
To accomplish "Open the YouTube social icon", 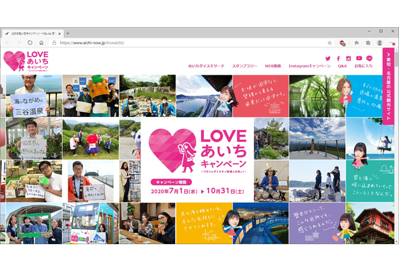I will (x=359, y=58).
